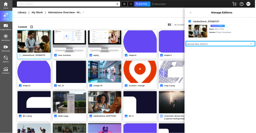
Task: Select the BG 4.png thumbnail
Action: click(x=34, y=102)
